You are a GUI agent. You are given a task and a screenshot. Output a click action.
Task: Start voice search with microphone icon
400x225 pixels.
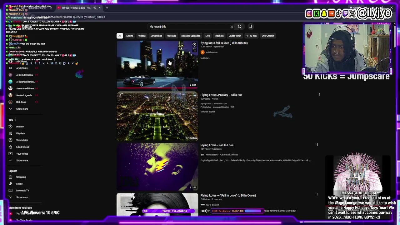point(251,27)
